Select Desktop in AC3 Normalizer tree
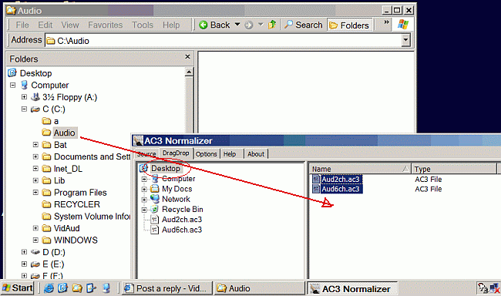Image resolution: width=501 pixels, height=296 pixels. (166, 169)
